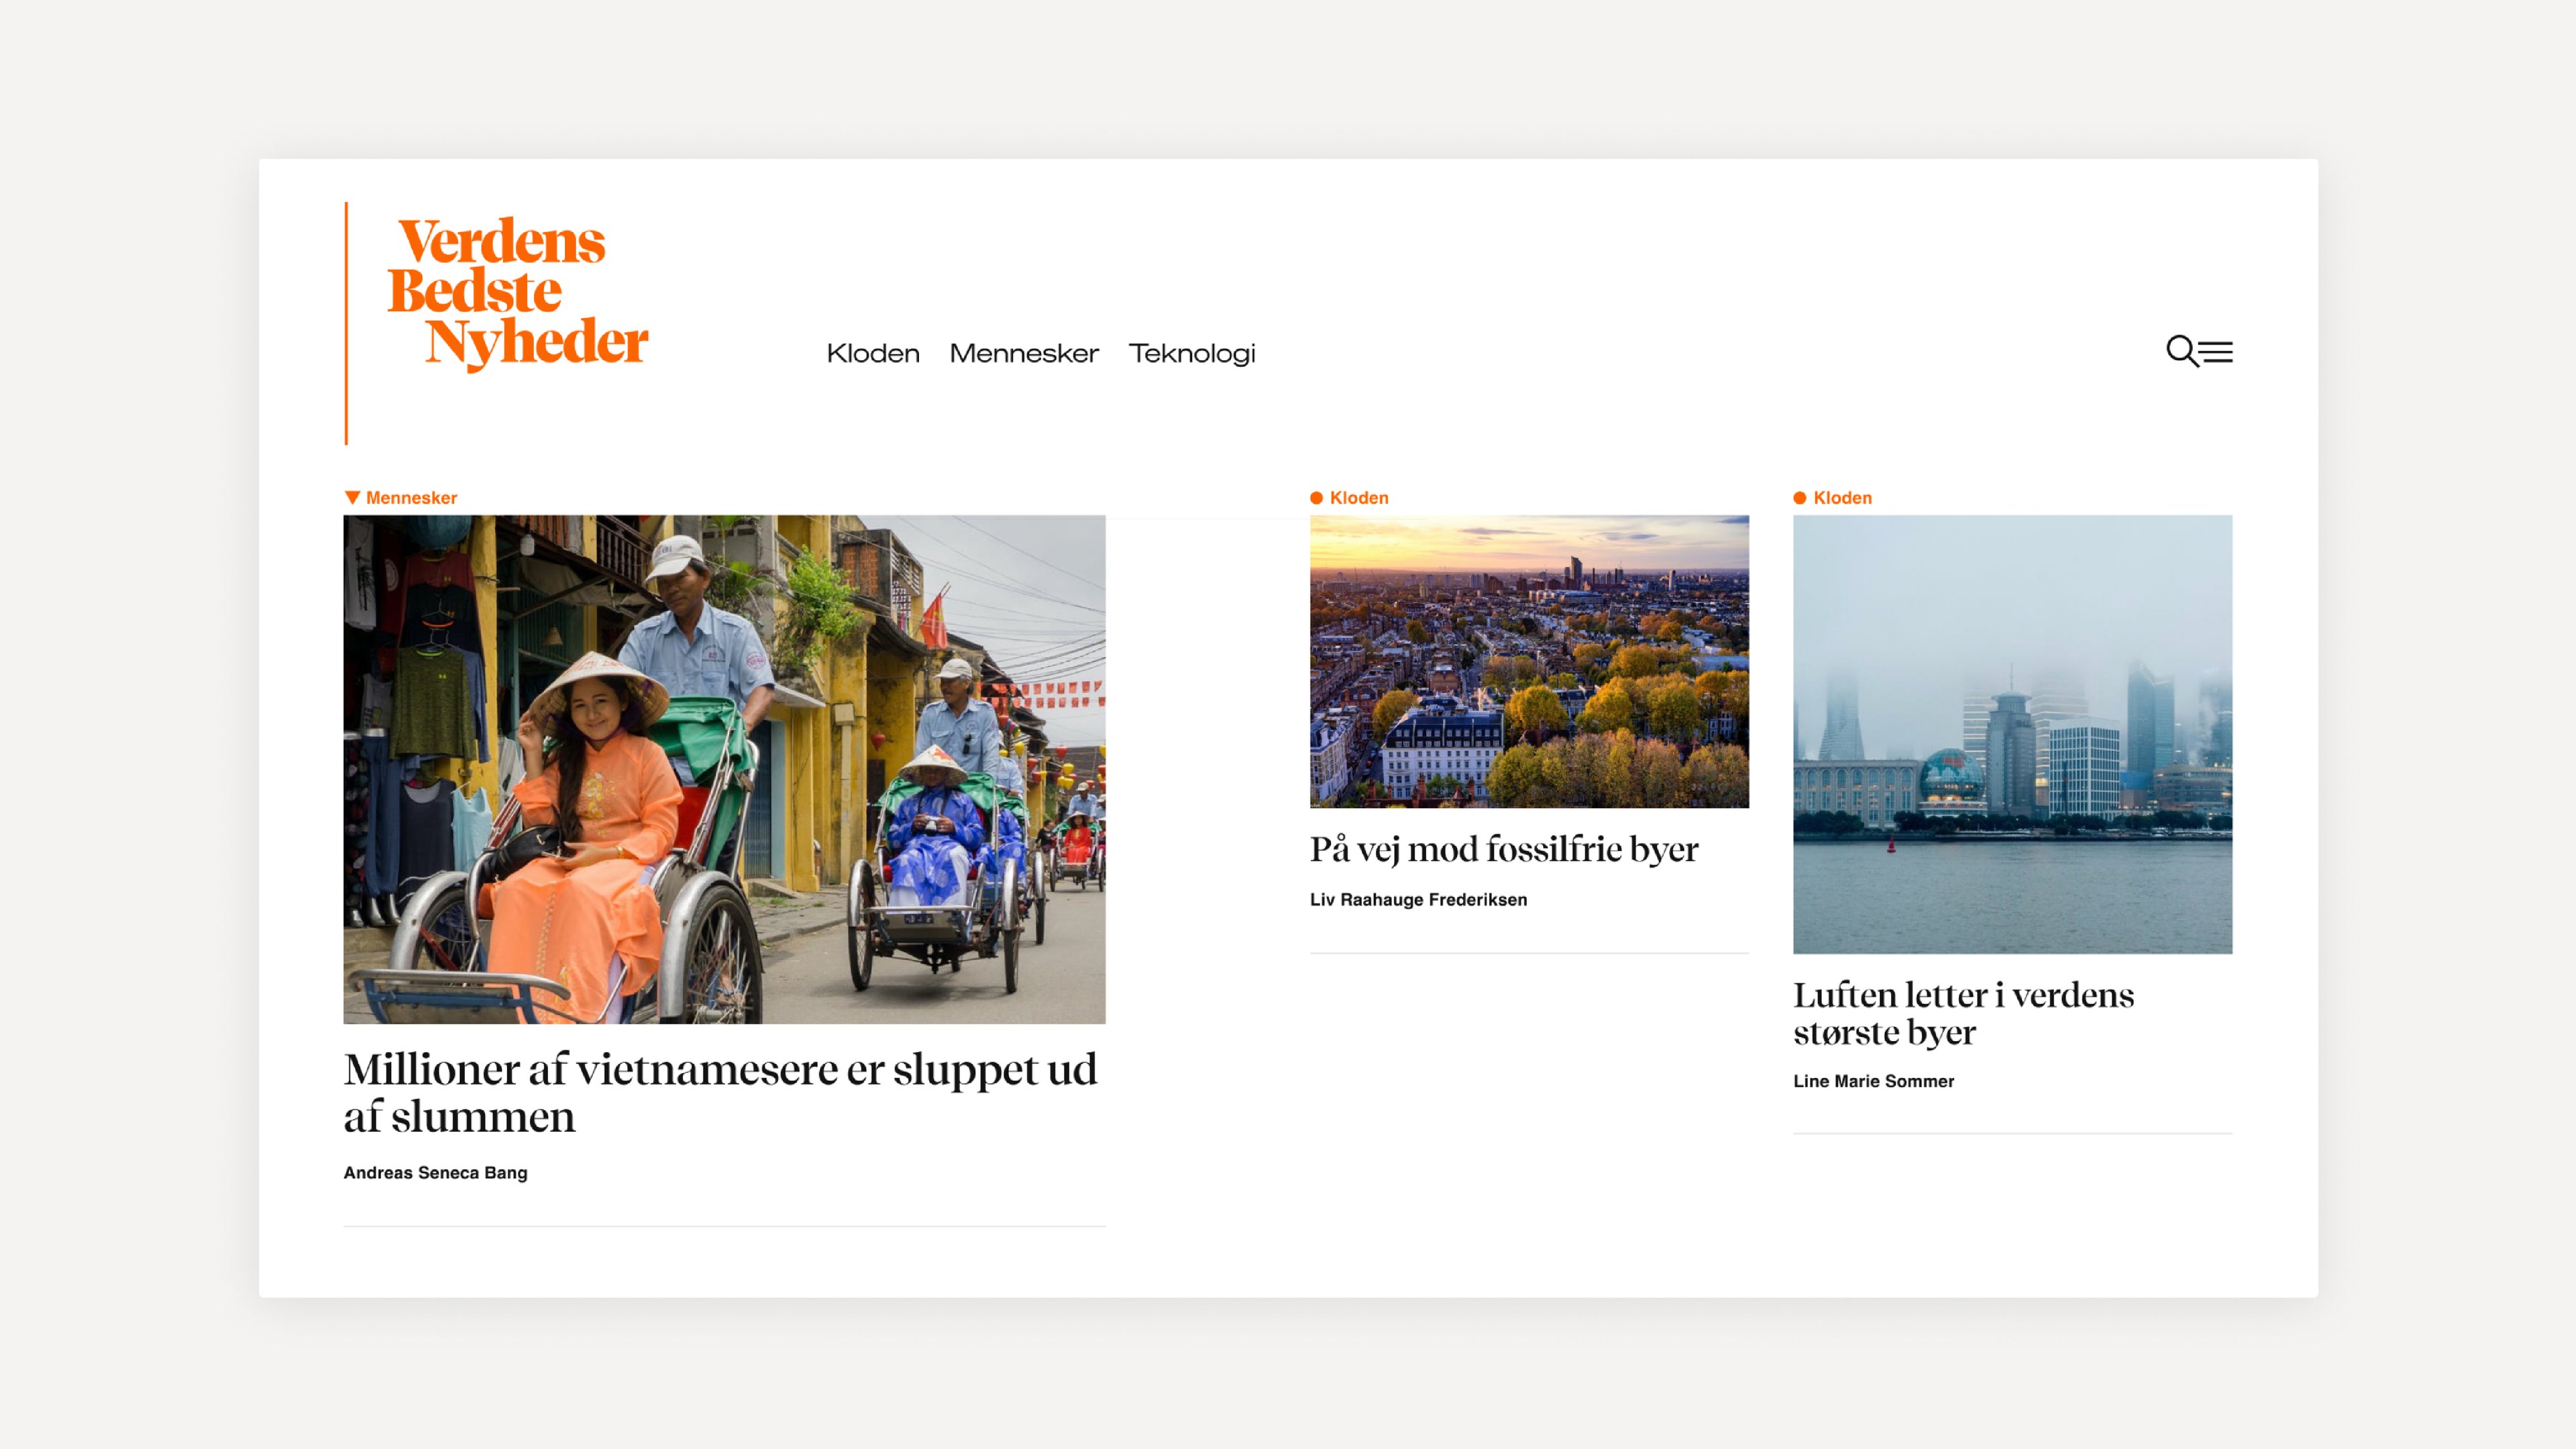The image size is (2576, 1449).
Task: Open headline På vej mod fossilfrie byer
Action: pyautogui.click(x=1504, y=850)
